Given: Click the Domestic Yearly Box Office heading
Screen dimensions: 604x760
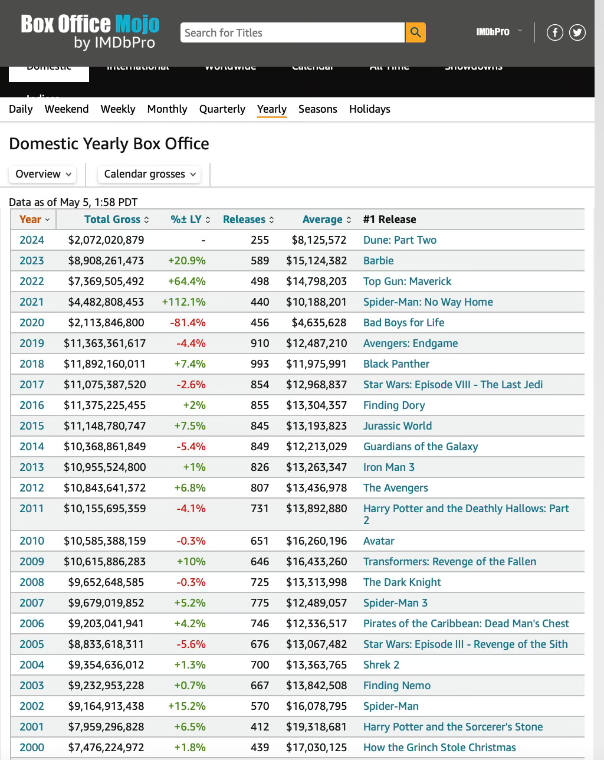Looking at the screenshot, I should tap(109, 144).
